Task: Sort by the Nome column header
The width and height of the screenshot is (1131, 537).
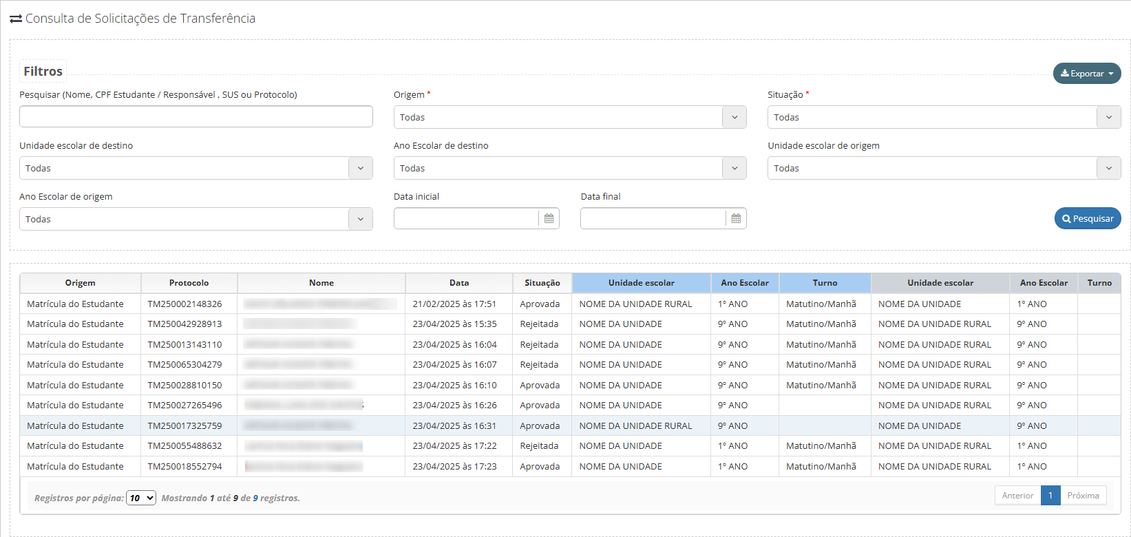Action: [x=321, y=283]
